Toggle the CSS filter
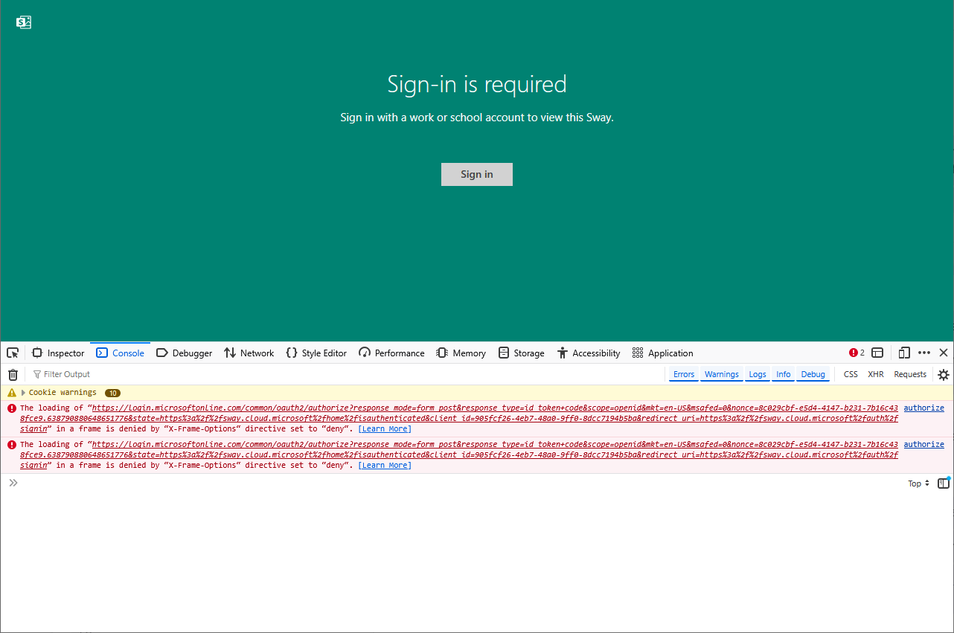Screen dimensions: 954x633 tap(851, 374)
